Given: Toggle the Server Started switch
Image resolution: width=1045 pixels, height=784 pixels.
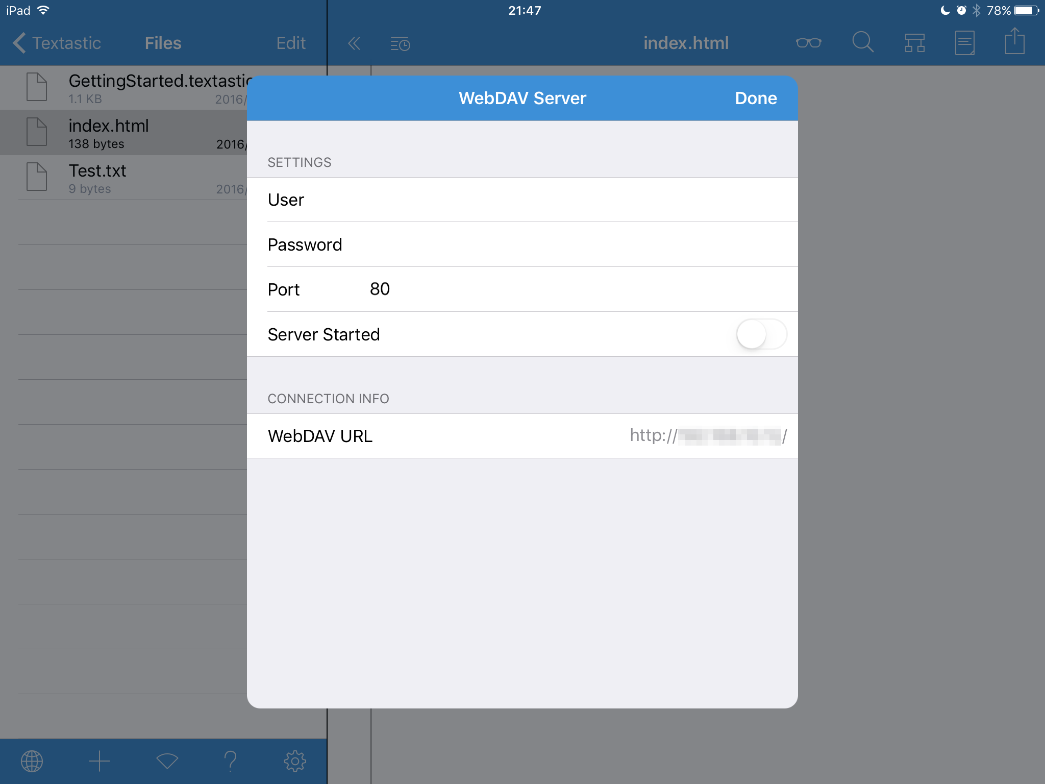Looking at the screenshot, I should tap(761, 334).
